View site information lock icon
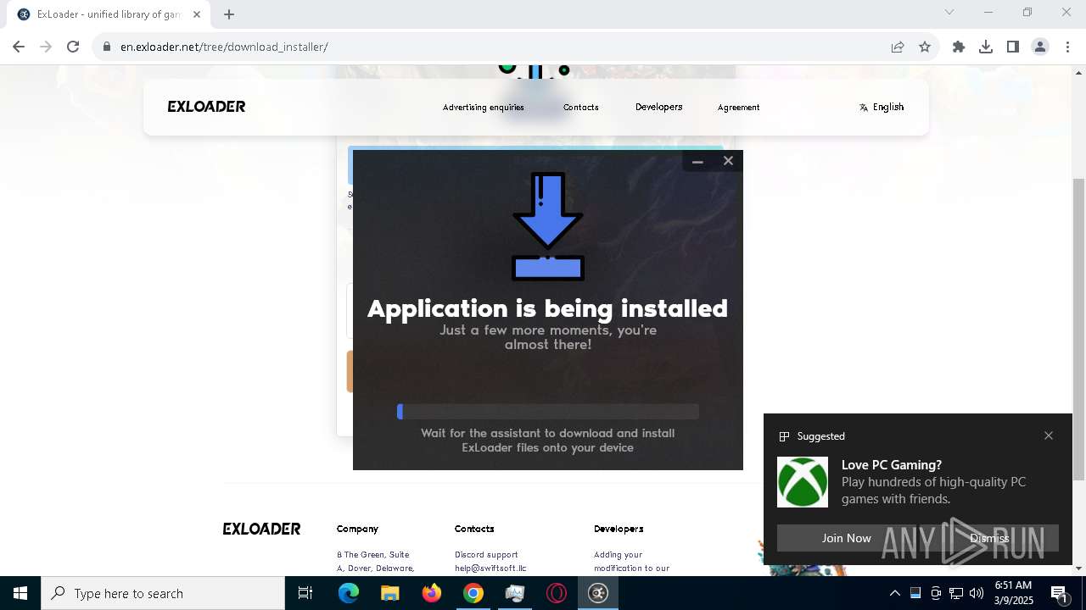 (x=107, y=47)
